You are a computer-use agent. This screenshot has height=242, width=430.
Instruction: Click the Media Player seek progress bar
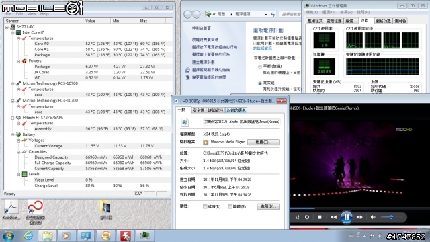pos(360,208)
